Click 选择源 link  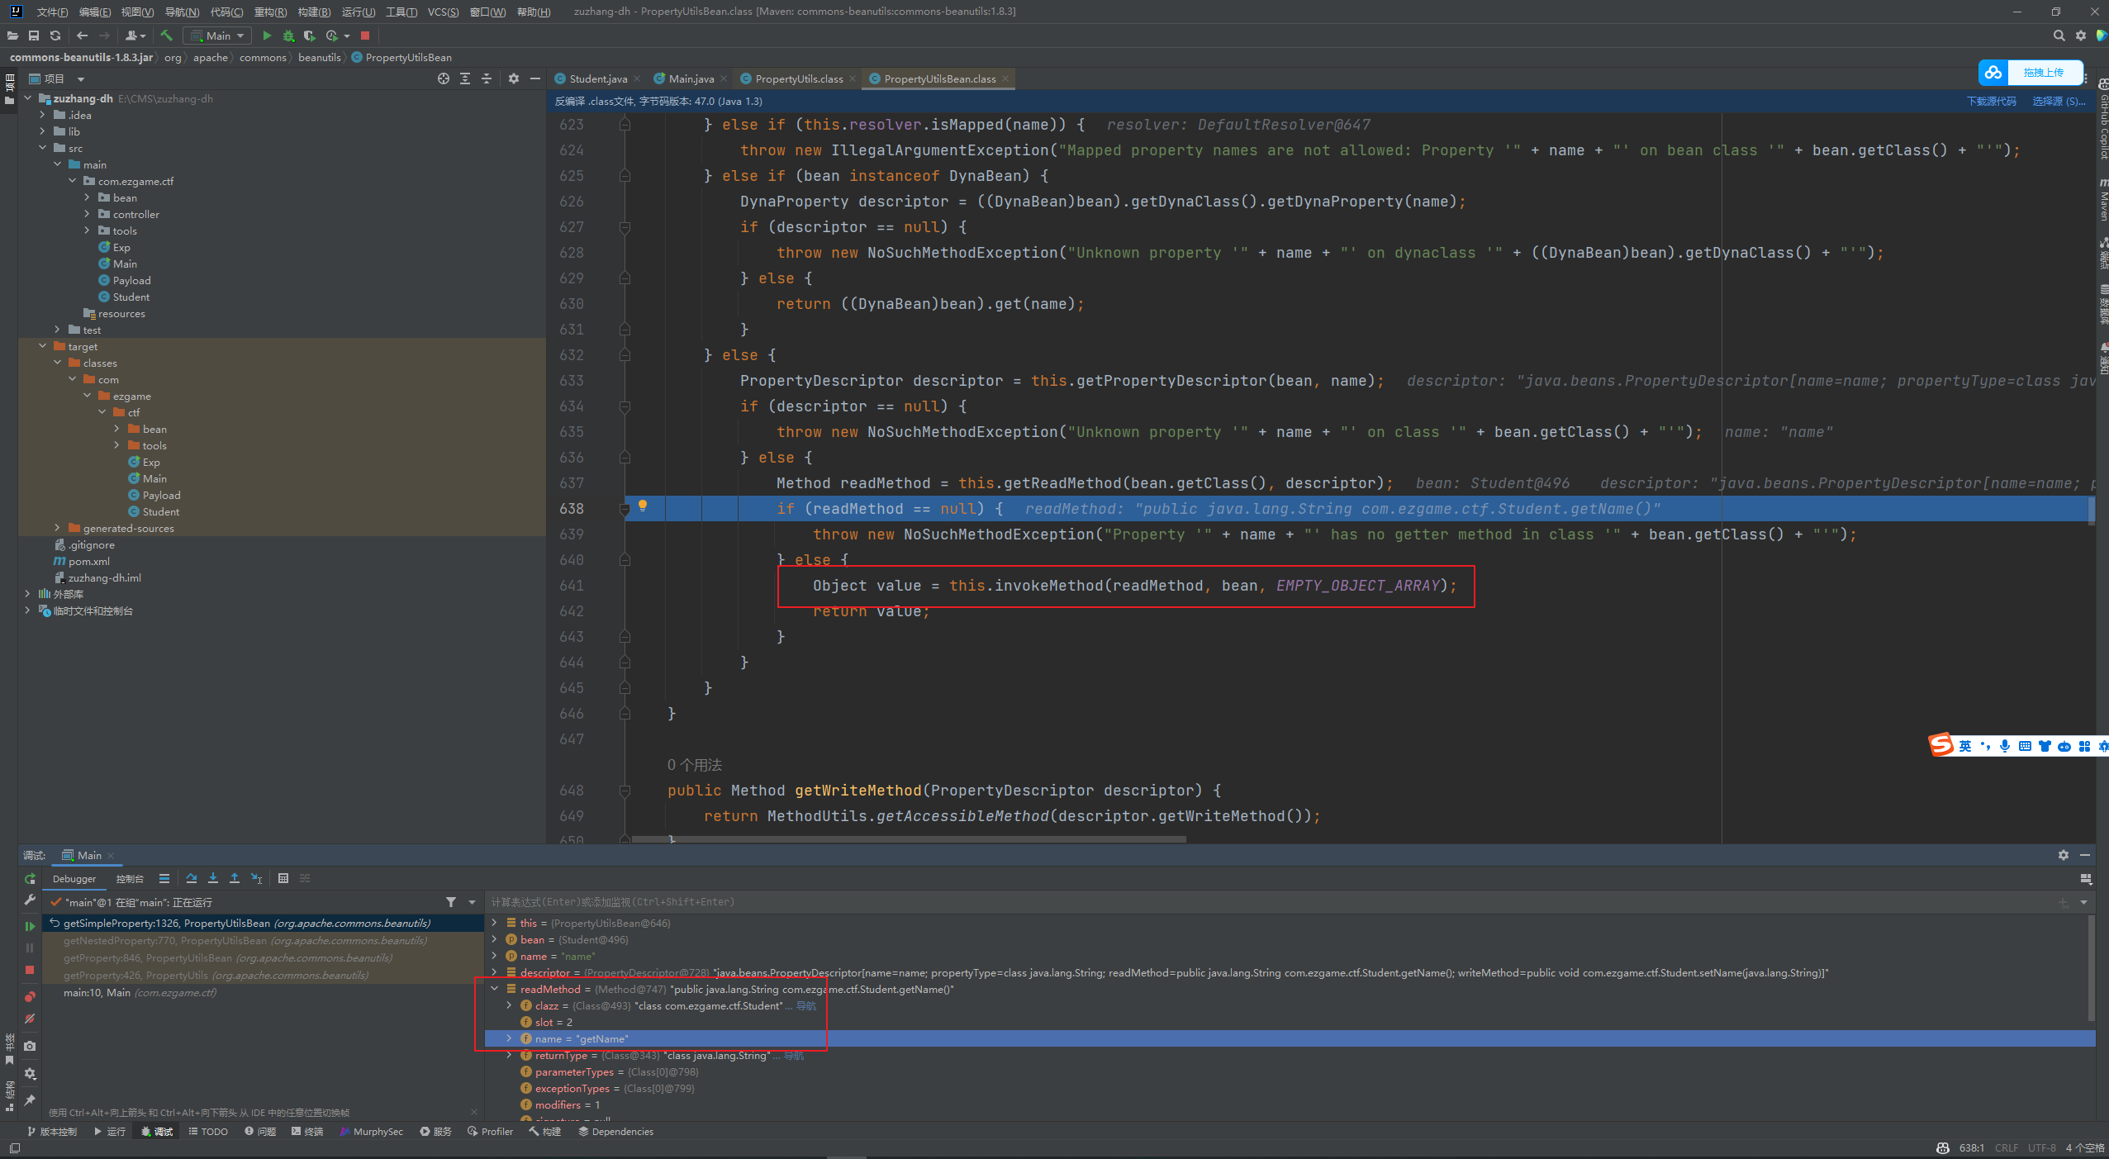click(x=2059, y=102)
